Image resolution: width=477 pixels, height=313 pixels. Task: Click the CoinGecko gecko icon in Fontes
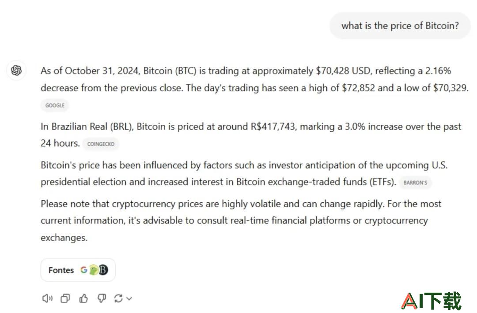(x=93, y=270)
